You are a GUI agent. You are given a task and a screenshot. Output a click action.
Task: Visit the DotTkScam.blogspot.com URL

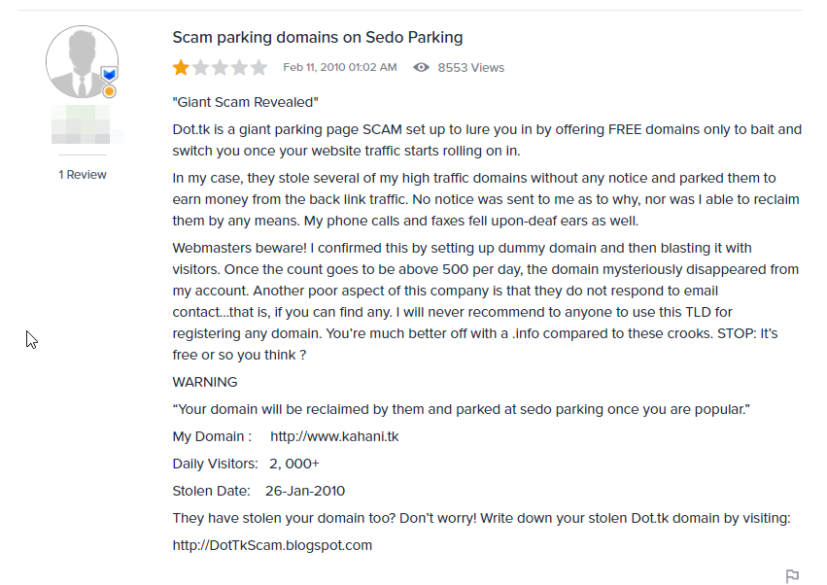point(272,545)
